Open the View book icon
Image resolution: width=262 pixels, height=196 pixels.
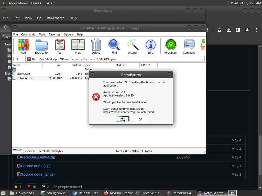click(78, 46)
